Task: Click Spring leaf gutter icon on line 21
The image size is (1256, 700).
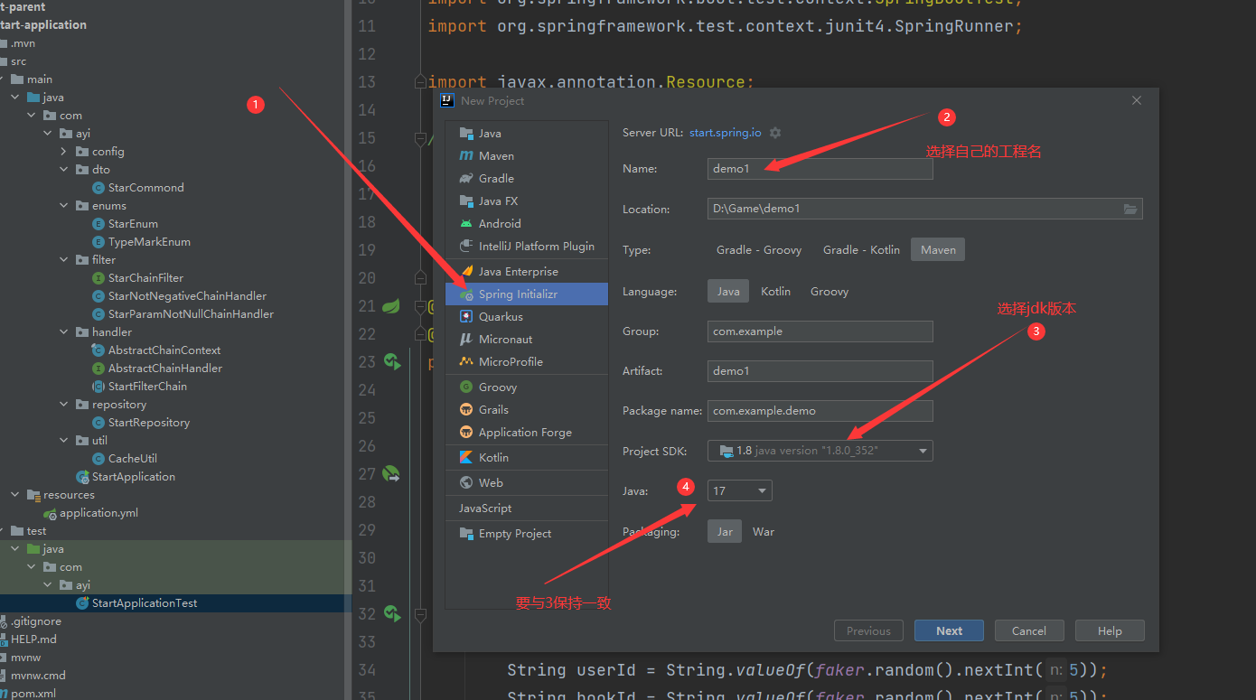Action: tap(391, 306)
